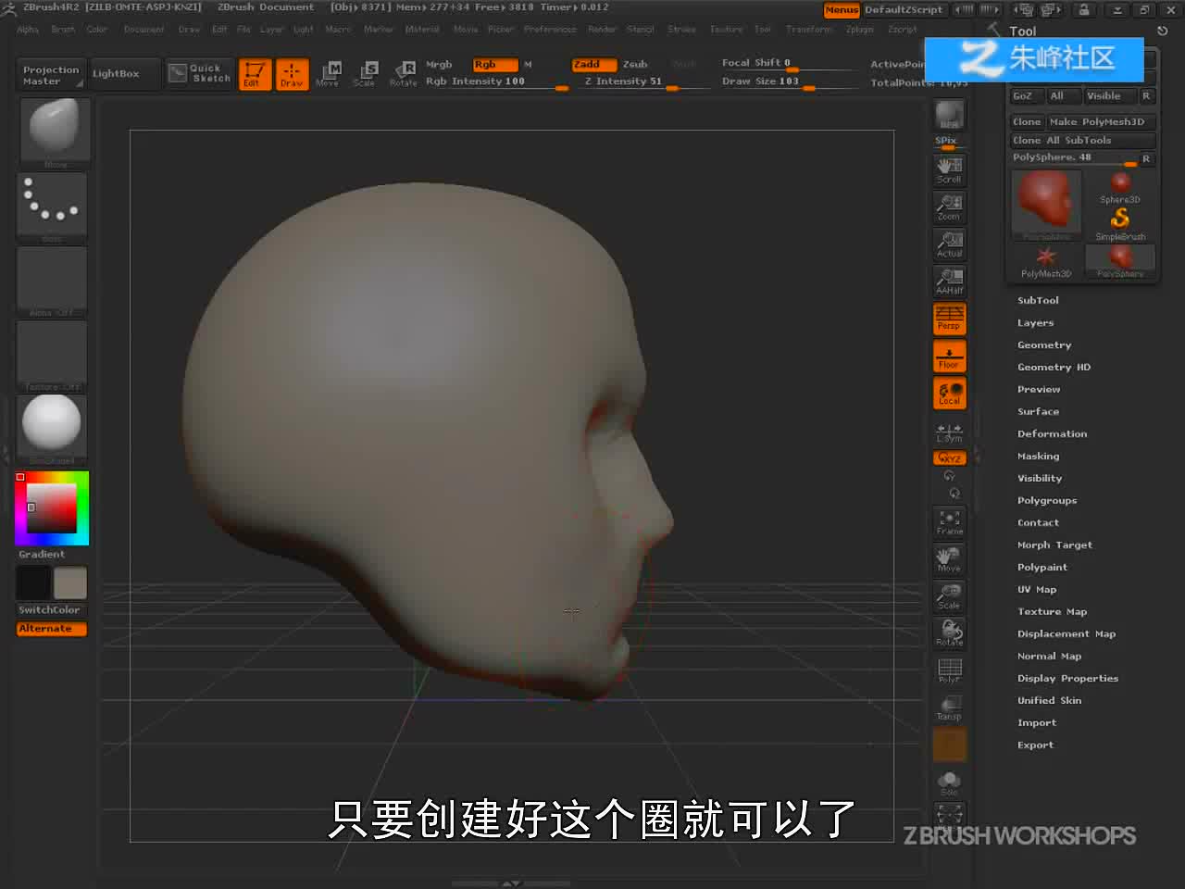
Task: Expand the Geometry HD section
Action: [x=1054, y=368]
